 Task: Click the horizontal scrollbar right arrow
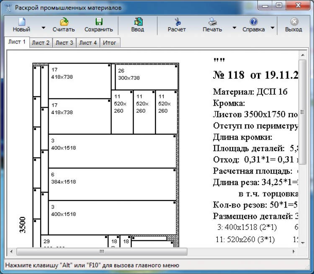point(294,251)
